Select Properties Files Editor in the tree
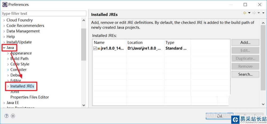 pos(29,97)
